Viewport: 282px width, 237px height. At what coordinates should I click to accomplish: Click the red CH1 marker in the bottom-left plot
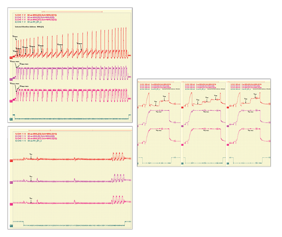11,161
